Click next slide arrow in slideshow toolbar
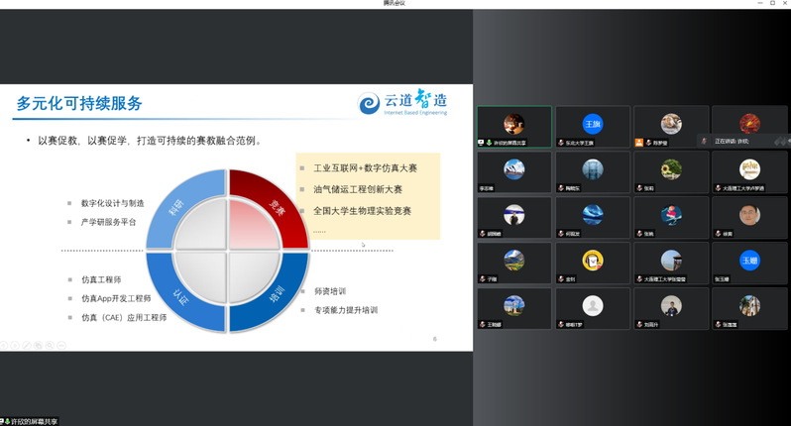The image size is (791, 426). (x=15, y=345)
